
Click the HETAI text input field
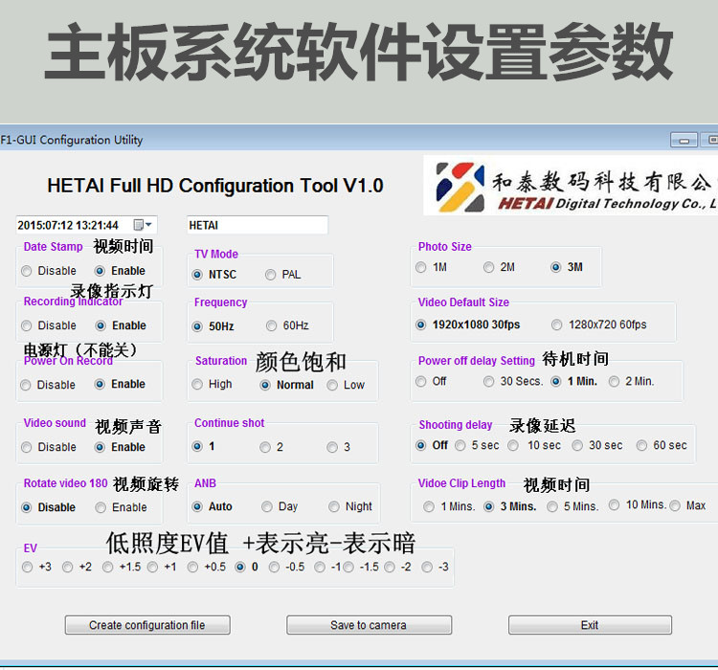(x=258, y=225)
